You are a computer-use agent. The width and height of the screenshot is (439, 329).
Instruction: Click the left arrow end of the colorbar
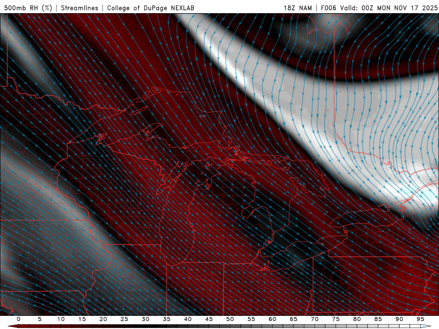pos(13,326)
